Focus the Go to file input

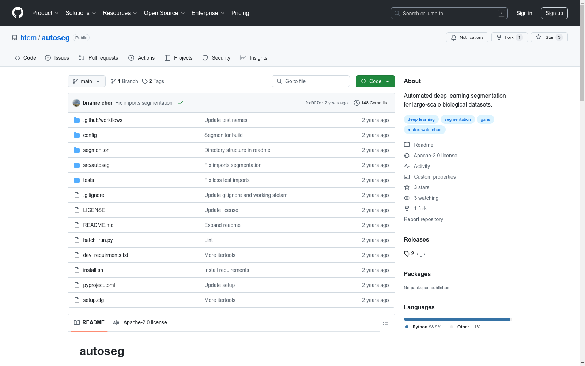[311, 81]
